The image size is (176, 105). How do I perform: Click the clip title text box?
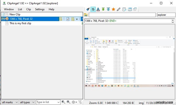[x=128, y=21]
